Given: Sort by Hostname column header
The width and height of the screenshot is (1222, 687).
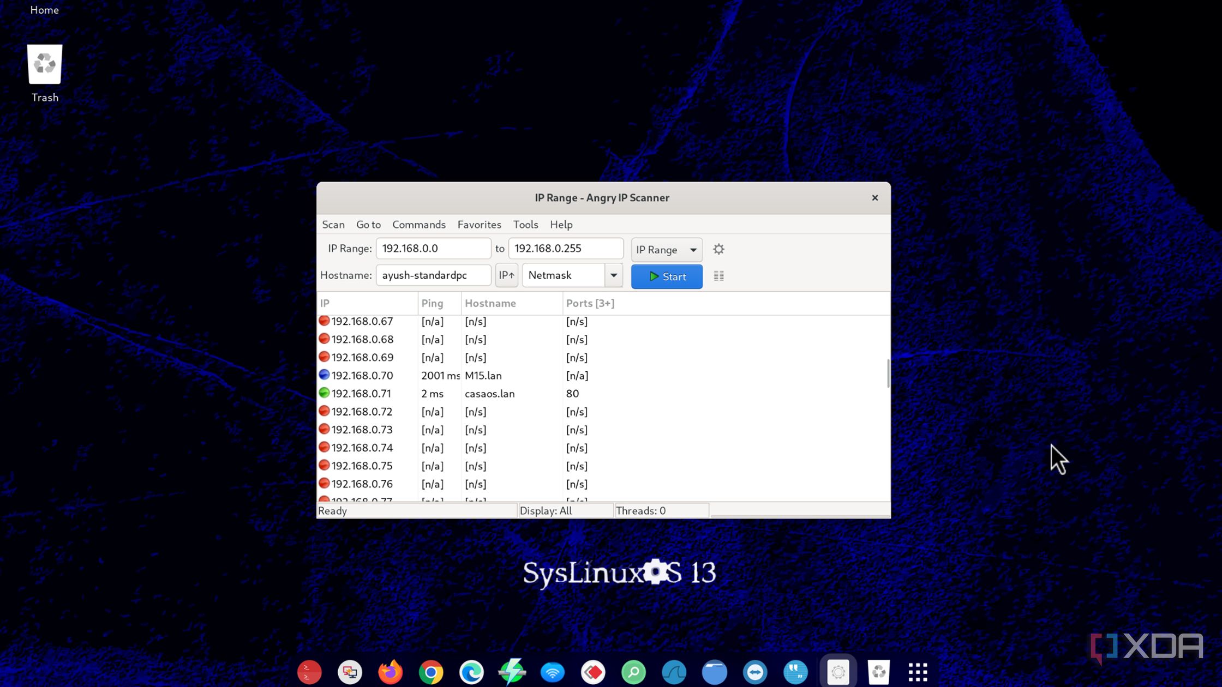Looking at the screenshot, I should 512,303.
